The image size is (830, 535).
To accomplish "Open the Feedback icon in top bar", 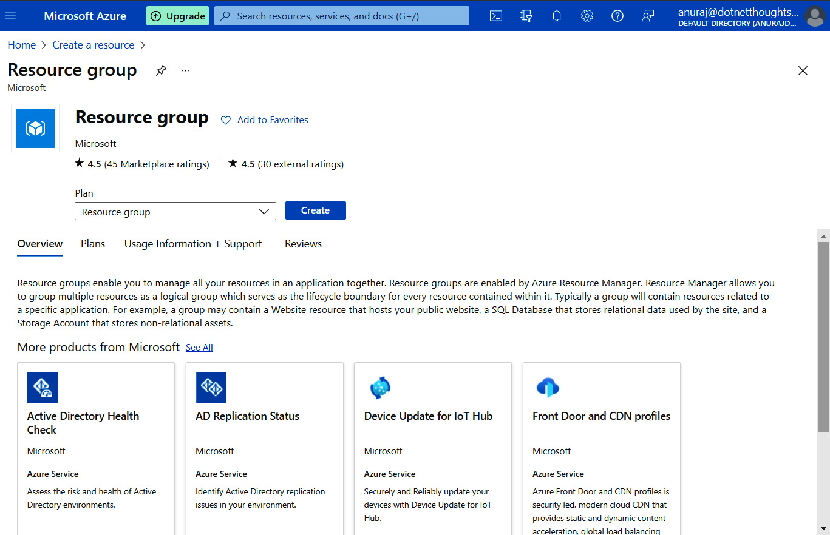I will point(648,16).
